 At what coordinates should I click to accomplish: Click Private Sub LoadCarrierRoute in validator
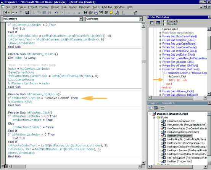(179, 44)
